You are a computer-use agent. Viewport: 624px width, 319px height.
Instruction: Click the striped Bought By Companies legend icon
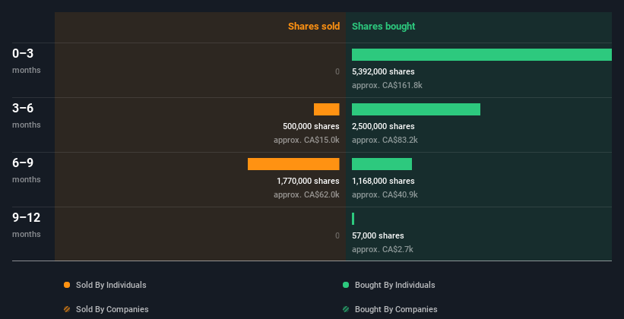point(346,309)
